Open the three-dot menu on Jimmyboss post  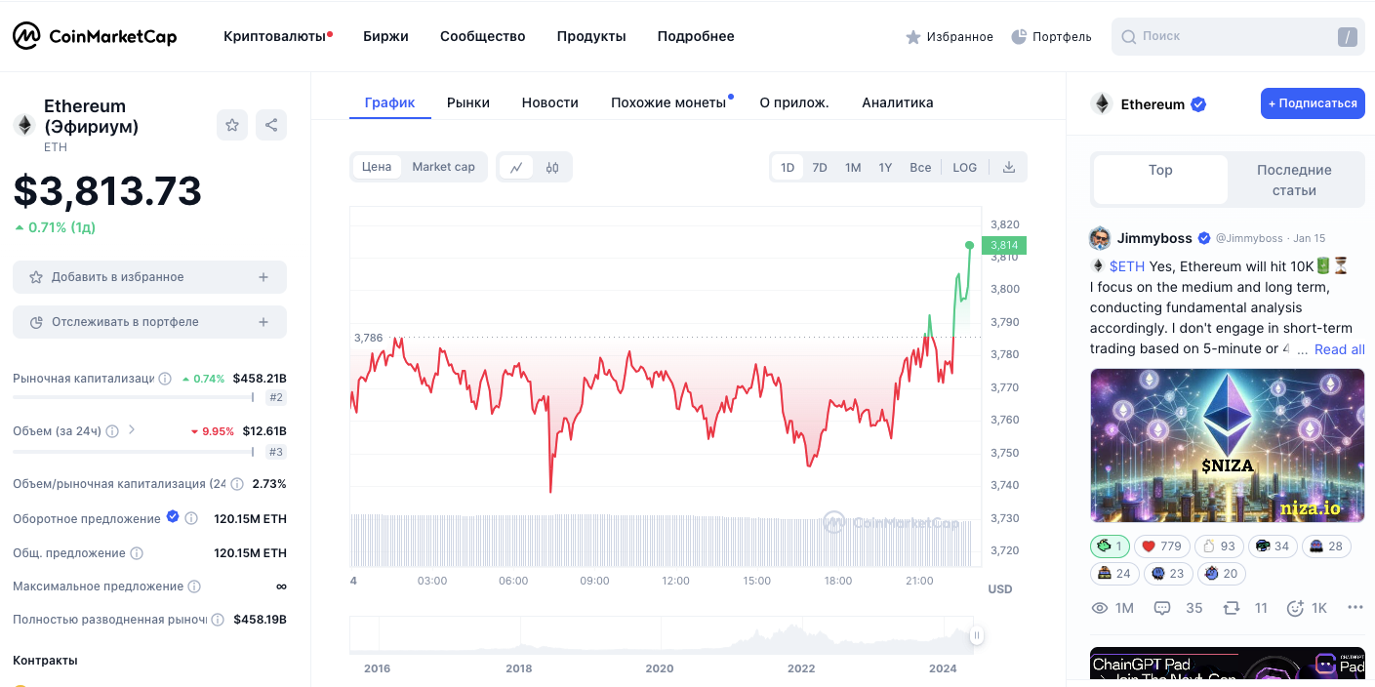(x=1355, y=608)
